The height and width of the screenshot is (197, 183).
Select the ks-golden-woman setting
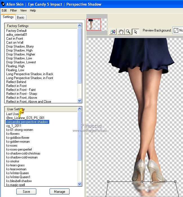pos(18,142)
